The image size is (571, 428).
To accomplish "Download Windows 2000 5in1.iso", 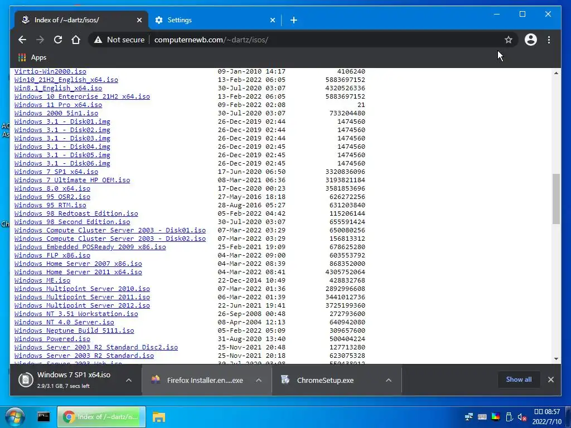I will pos(56,113).
